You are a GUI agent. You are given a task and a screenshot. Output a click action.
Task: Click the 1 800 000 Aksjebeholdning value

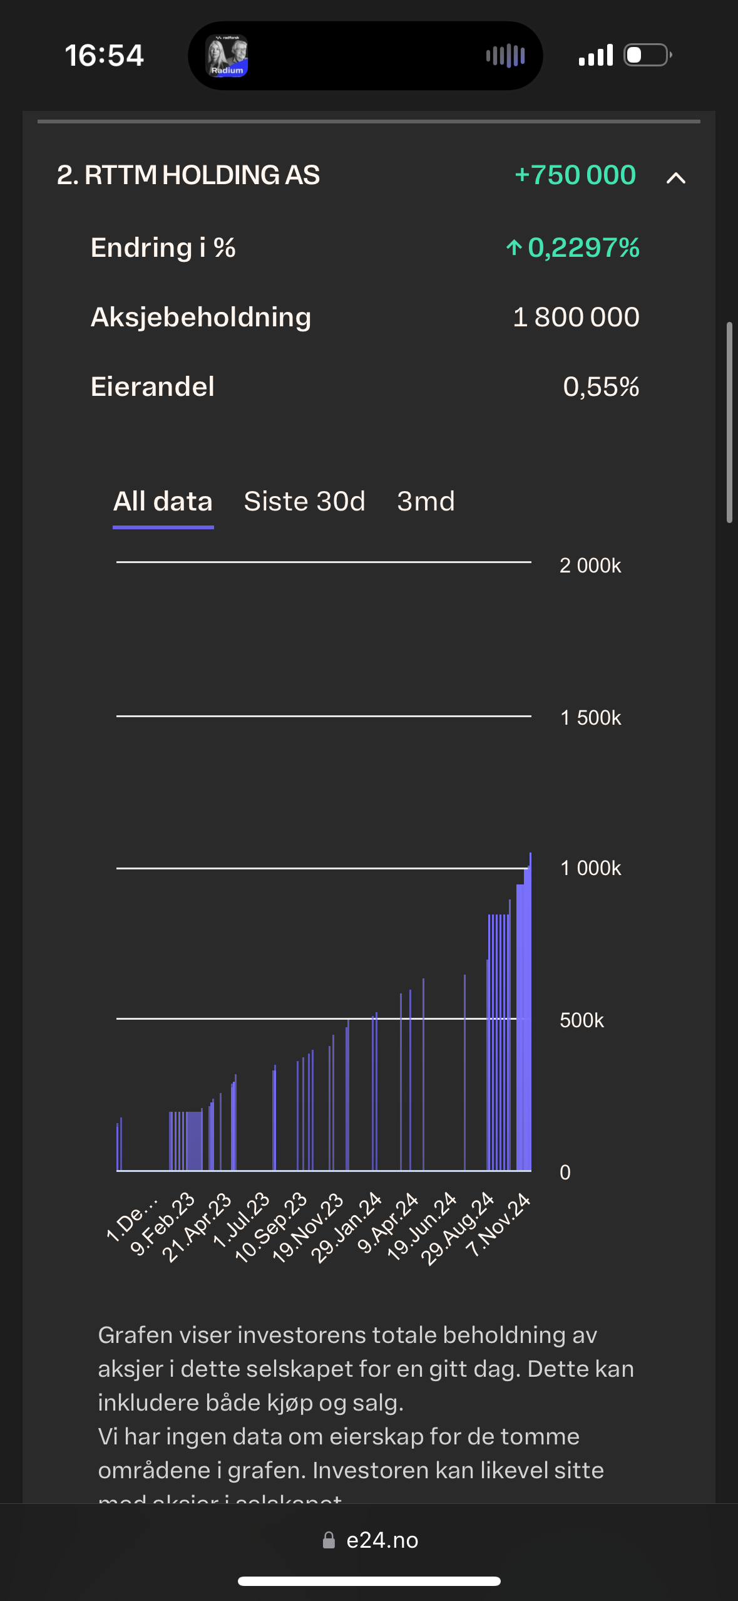coord(576,317)
